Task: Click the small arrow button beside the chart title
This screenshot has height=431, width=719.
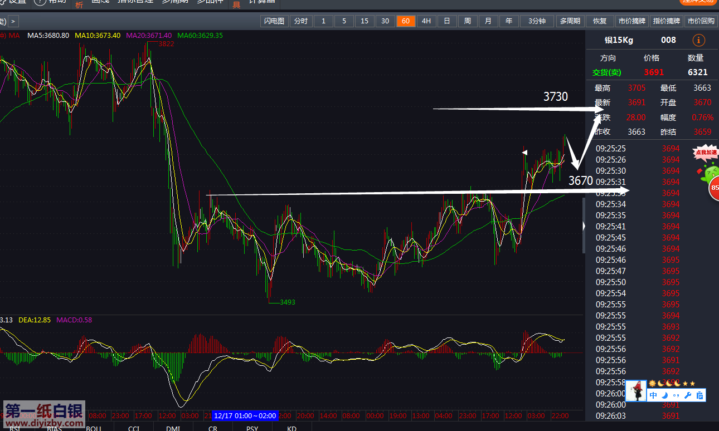Action: [x=13, y=22]
